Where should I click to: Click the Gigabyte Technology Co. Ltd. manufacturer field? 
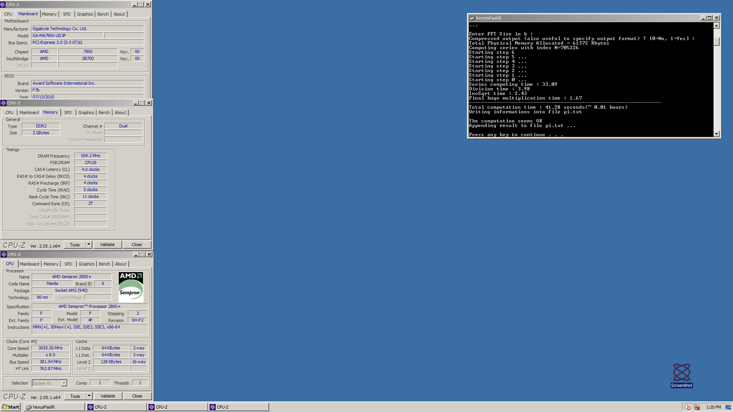(87, 29)
